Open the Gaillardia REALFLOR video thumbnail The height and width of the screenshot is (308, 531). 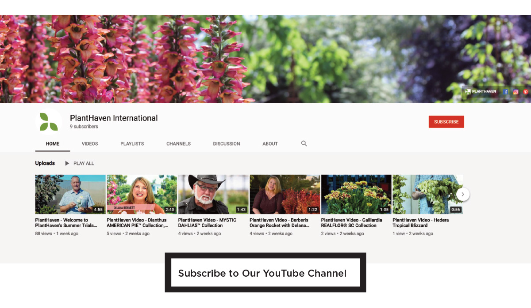(356, 194)
